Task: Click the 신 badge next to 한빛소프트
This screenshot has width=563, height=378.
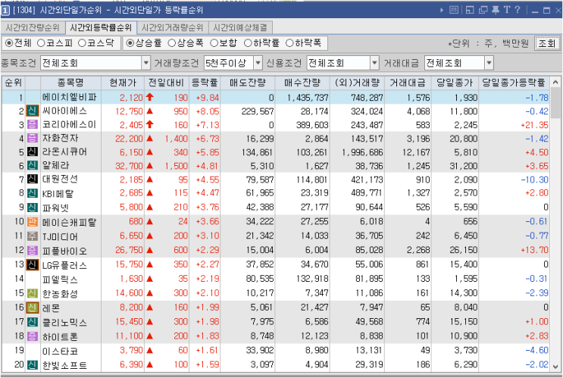Action: coord(33,365)
